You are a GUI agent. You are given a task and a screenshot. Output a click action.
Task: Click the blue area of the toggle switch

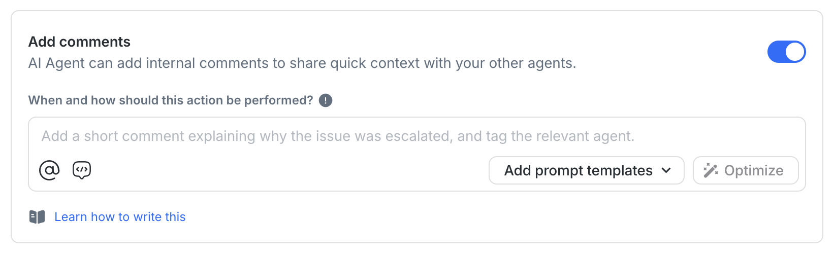[776, 52]
